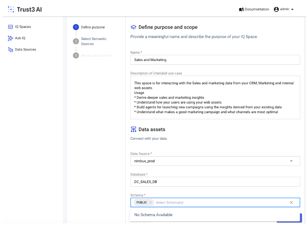Open the Data Source dropdown arrow
The height and width of the screenshot is (225, 308).
(291, 161)
